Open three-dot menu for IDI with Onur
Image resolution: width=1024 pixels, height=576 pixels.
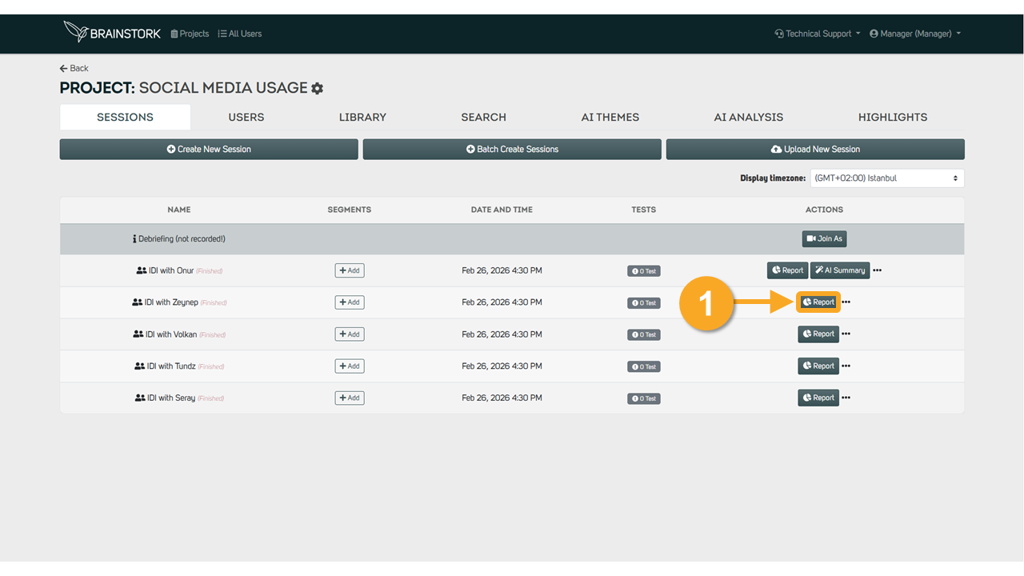(x=878, y=270)
